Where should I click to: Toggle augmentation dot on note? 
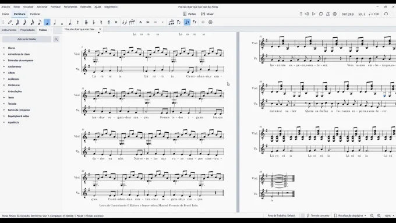[x=70, y=22]
